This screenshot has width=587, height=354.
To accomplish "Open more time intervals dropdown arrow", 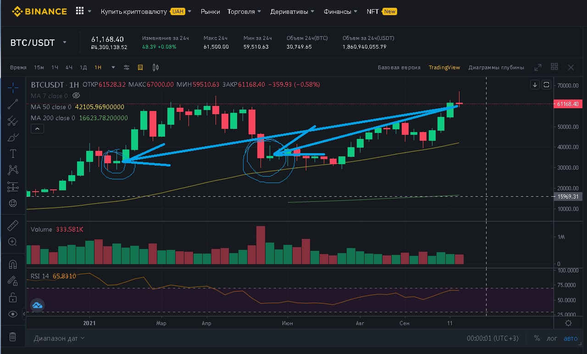I will 113,67.
